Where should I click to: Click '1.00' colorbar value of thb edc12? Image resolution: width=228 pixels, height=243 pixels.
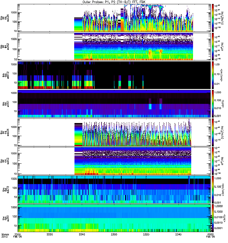pyautogui.click(x=217, y=64)
